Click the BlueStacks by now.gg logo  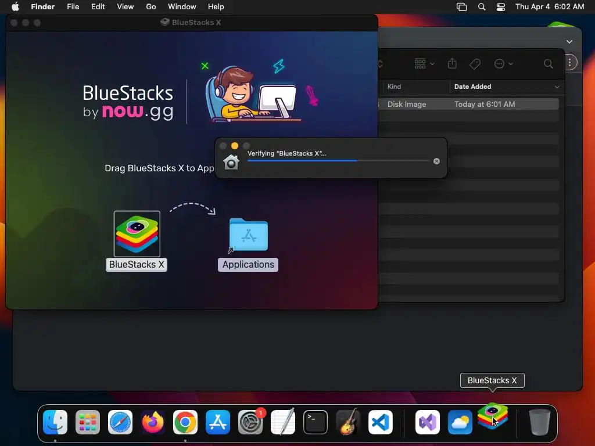tap(128, 102)
